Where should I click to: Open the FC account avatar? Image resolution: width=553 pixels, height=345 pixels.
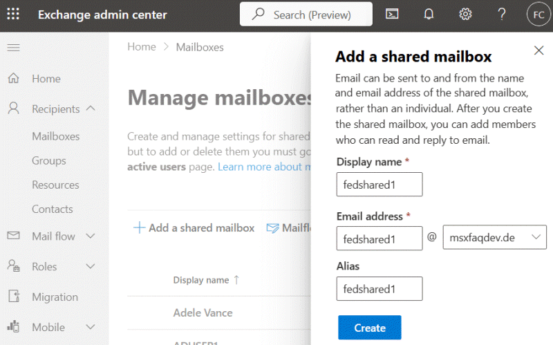click(x=537, y=15)
